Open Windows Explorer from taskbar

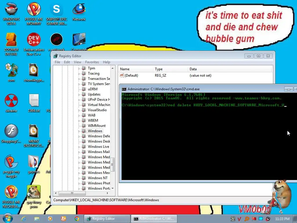coord(37,219)
